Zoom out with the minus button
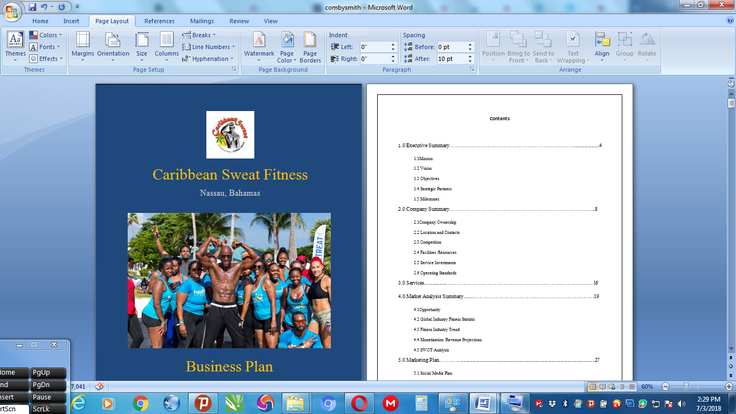736x414 pixels. [665, 387]
